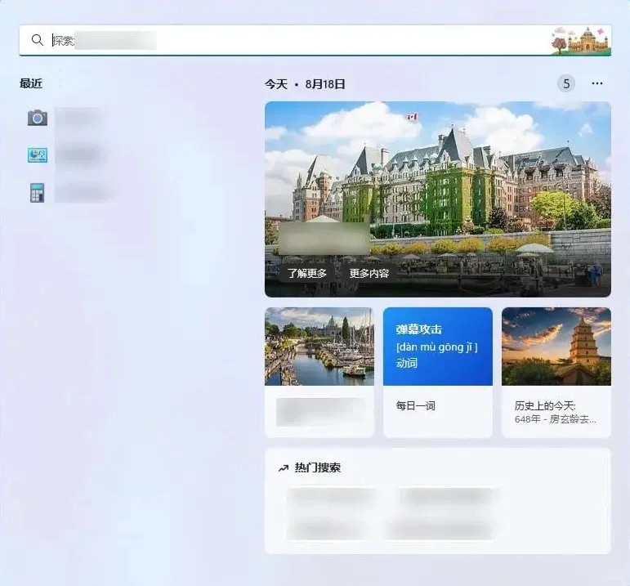630x586 pixels.
Task: Click the 每日一词 label
Action: (415, 406)
